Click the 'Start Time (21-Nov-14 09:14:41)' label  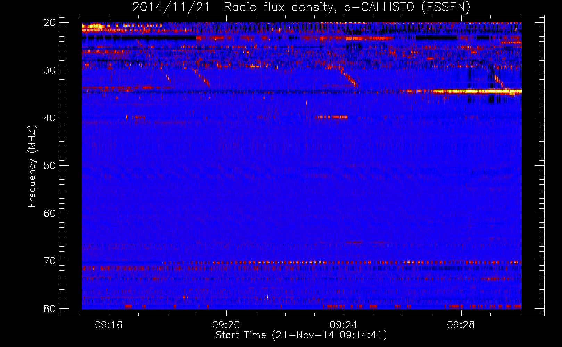pos(301,335)
